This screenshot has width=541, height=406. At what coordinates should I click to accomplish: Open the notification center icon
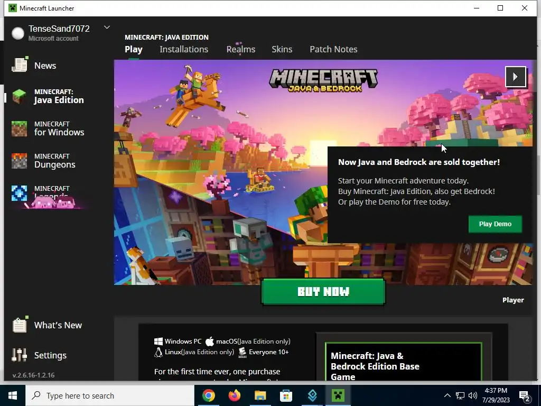(x=525, y=396)
